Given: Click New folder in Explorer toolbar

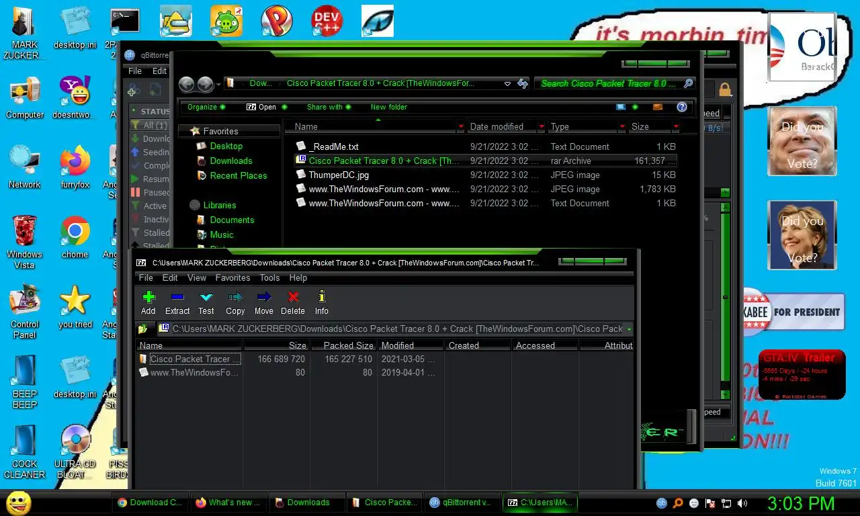Looking at the screenshot, I should tap(389, 107).
